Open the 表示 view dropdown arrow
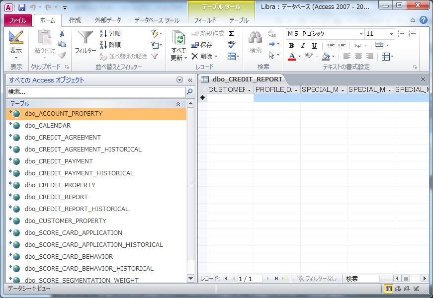The height and width of the screenshot is (298, 433). coord(16,58)
